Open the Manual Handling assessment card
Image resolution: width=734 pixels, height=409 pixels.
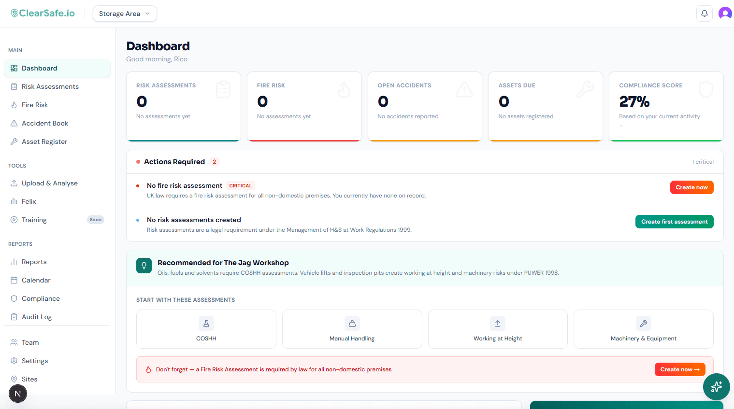pos(352,329)
